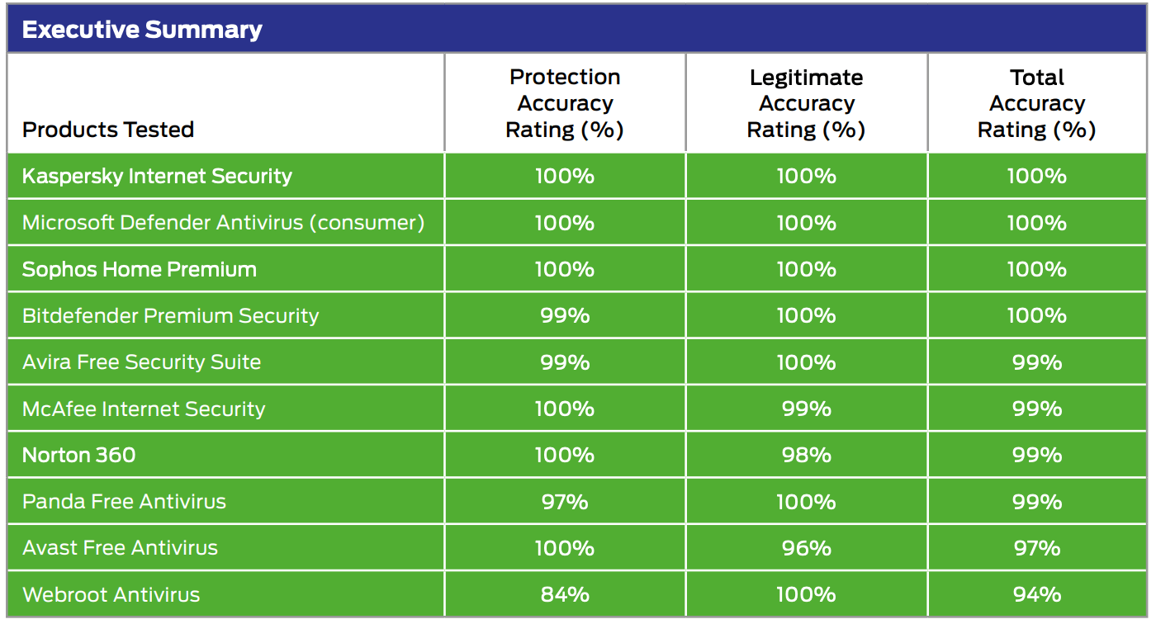Click the Products Tested column header

[x=108, y=130]
